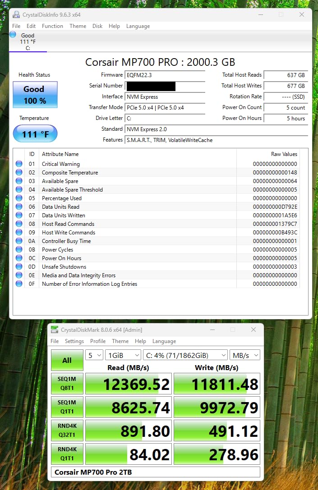The width and height of the screenshot is (318, 490).
Task: Click the status orb for Available Spare Threshold
Action: coord(19,189)
